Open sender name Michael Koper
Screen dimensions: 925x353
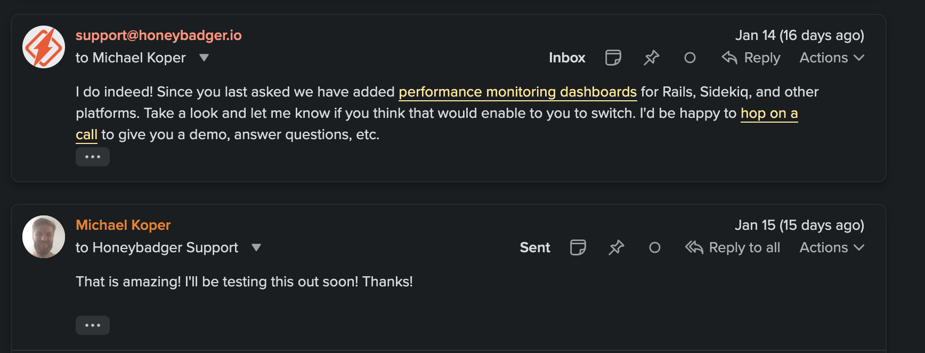pyautogui.click(x=123, y=225)
